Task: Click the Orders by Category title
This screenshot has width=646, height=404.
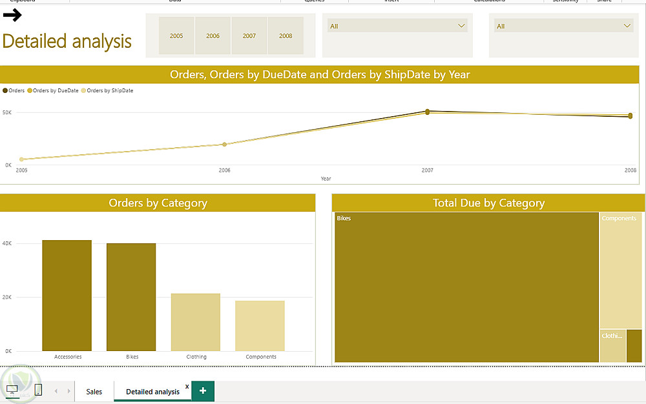Action: tap(158, 203)
